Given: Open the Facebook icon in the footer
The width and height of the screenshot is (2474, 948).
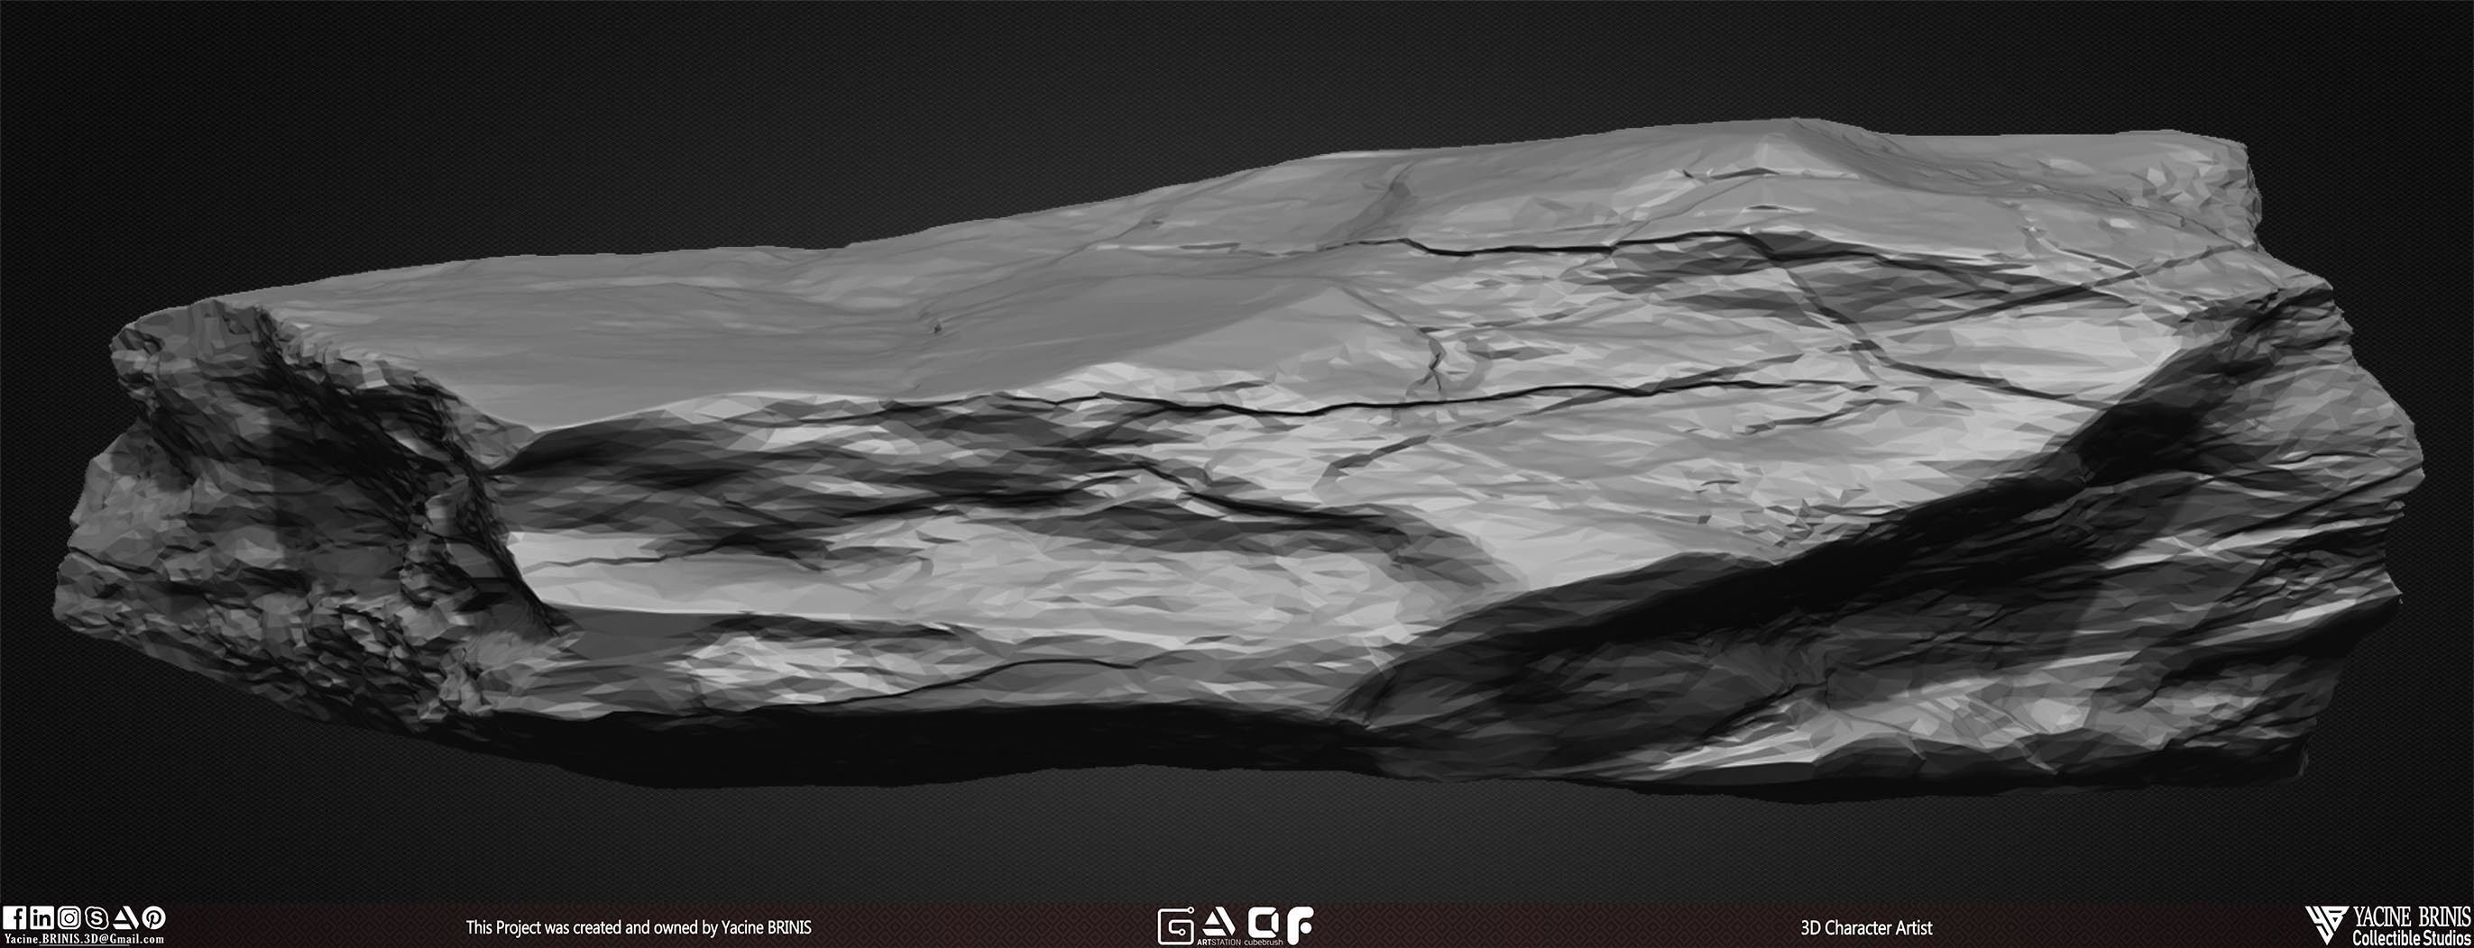Looking at the screenshot, I should tap(14, 918).
